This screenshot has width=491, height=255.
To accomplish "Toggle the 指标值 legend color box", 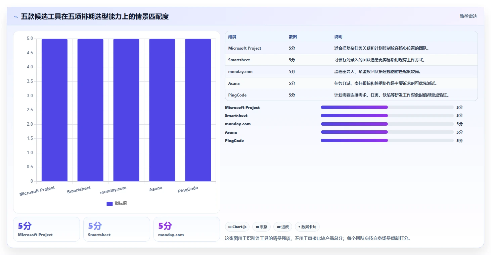I will click(109, 203).
